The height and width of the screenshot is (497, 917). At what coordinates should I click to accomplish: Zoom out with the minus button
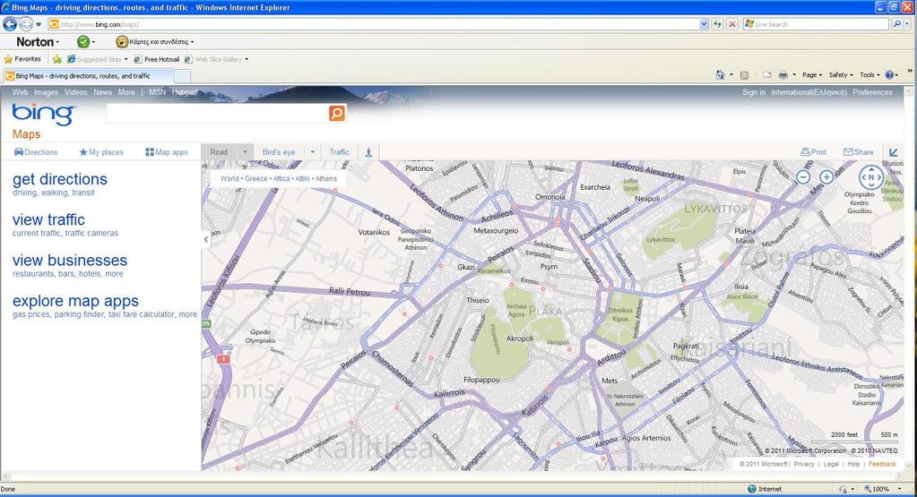(x=803, y=177)
